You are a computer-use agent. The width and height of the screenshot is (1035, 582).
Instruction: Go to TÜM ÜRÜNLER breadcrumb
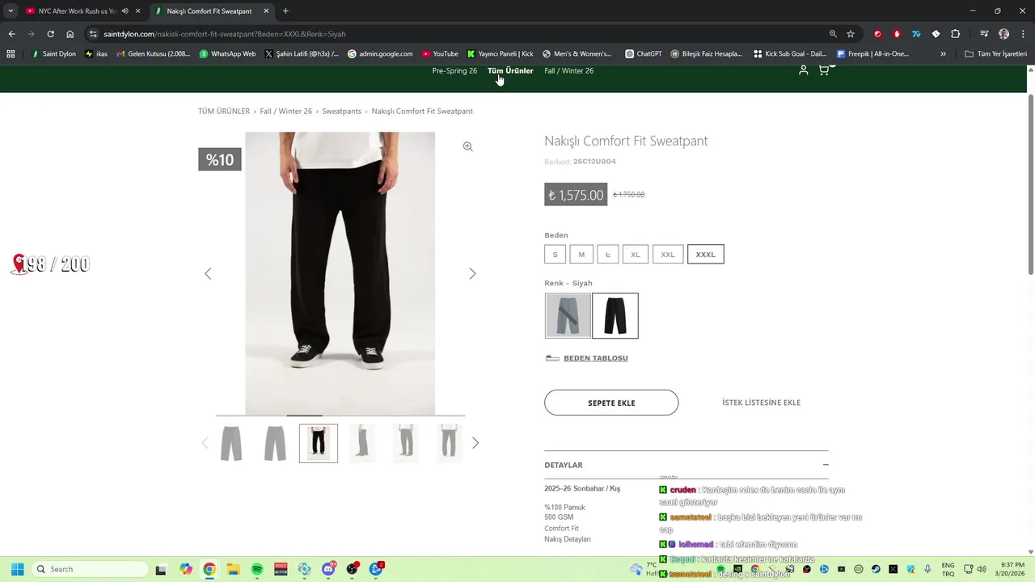click(x=224, y=112)
